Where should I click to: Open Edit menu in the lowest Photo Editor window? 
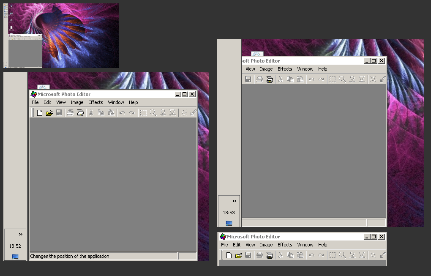coord(237,245)
